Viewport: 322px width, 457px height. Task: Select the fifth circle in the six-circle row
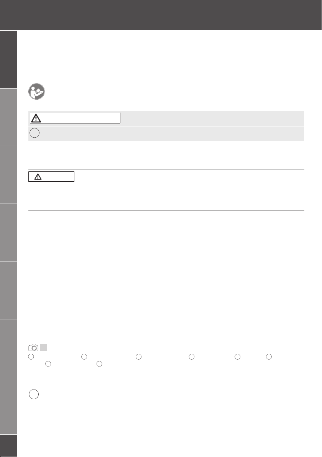pyautogui.click(x=238, y=357)
